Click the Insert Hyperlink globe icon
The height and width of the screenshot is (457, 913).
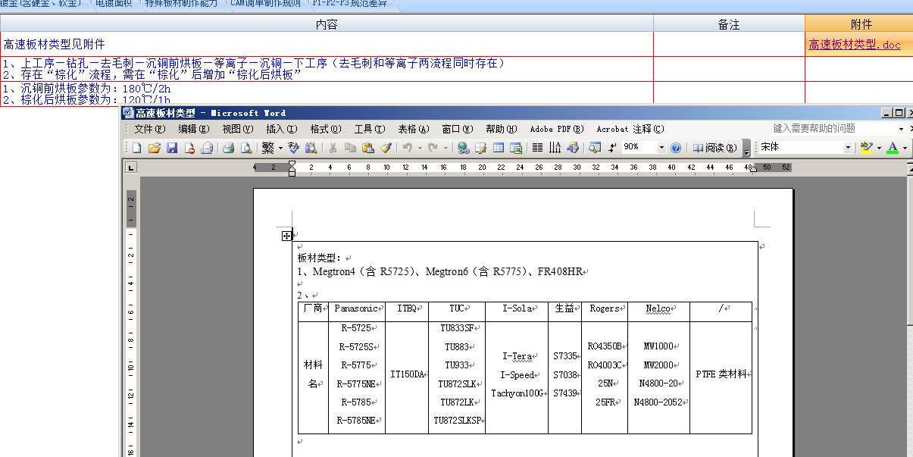[x=463, y=148]
